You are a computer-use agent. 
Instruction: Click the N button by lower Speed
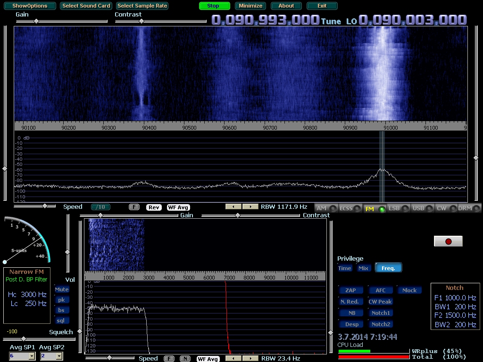pos(185,359)
